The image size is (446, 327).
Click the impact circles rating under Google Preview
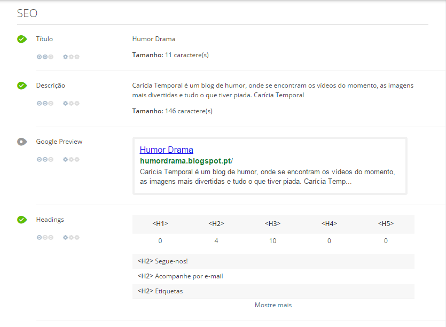(x=45, y=159)
